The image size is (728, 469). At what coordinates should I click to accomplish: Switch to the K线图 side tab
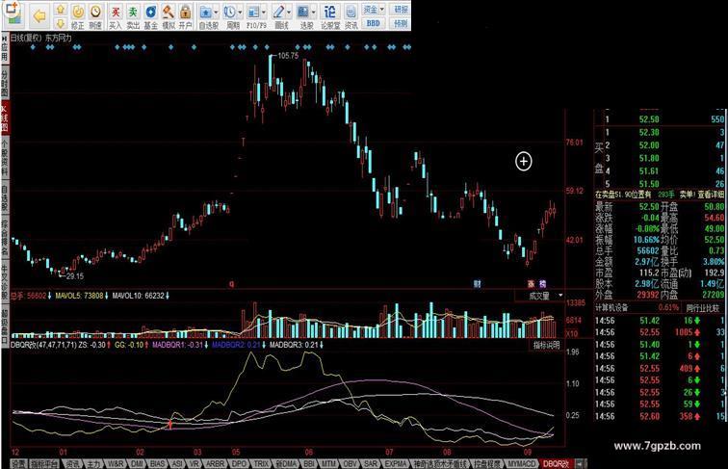pos(5,117)
